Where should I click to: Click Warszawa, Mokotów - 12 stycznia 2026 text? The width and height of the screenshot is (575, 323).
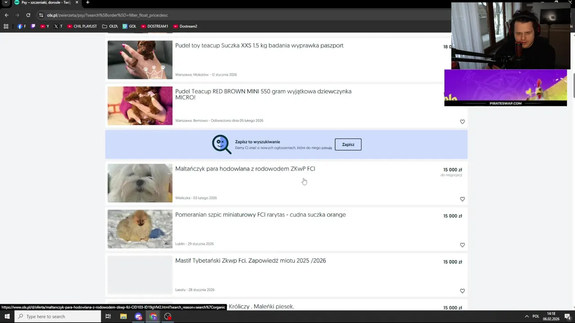[206, 74]
